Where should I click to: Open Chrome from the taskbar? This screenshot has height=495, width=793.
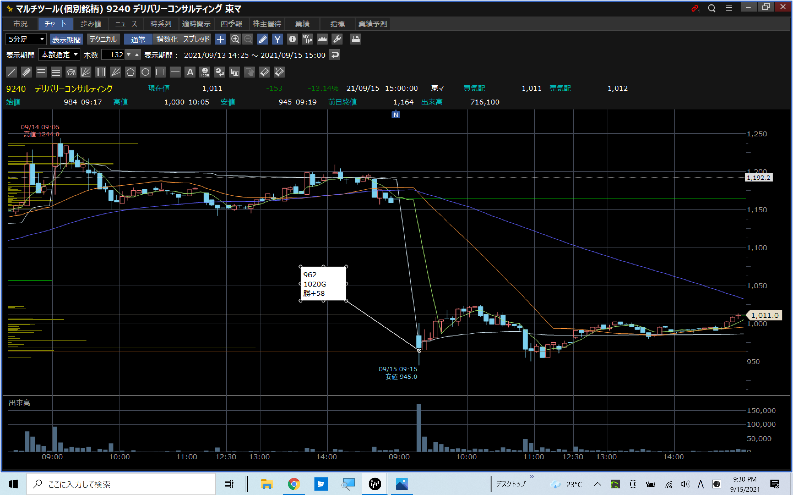click(294, 483)
